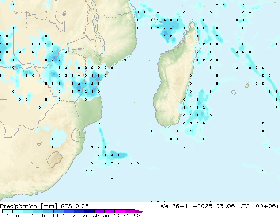
Task: Pick the 10–15 mm legend swatch
Action: tap(58, 211)
